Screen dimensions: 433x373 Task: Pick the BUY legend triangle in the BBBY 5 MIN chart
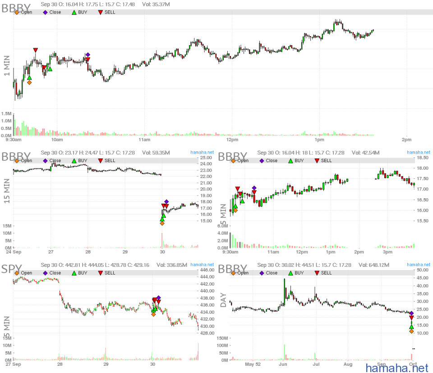(290, 161)
